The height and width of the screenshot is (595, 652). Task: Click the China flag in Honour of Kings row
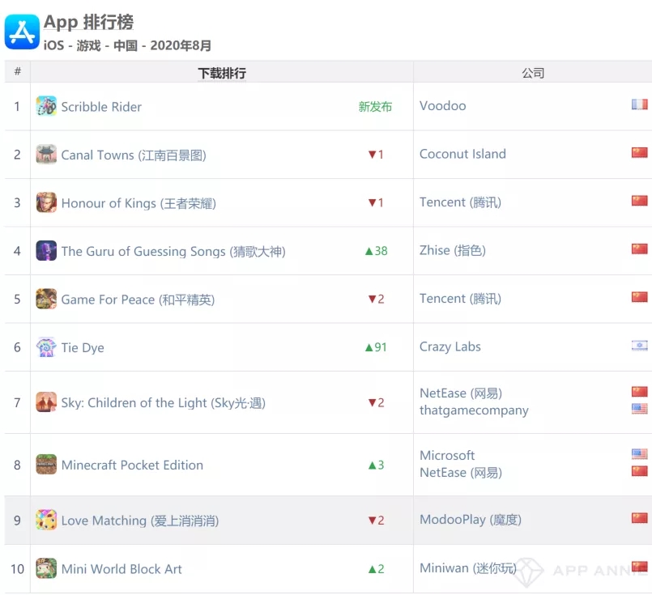[640, 201]
